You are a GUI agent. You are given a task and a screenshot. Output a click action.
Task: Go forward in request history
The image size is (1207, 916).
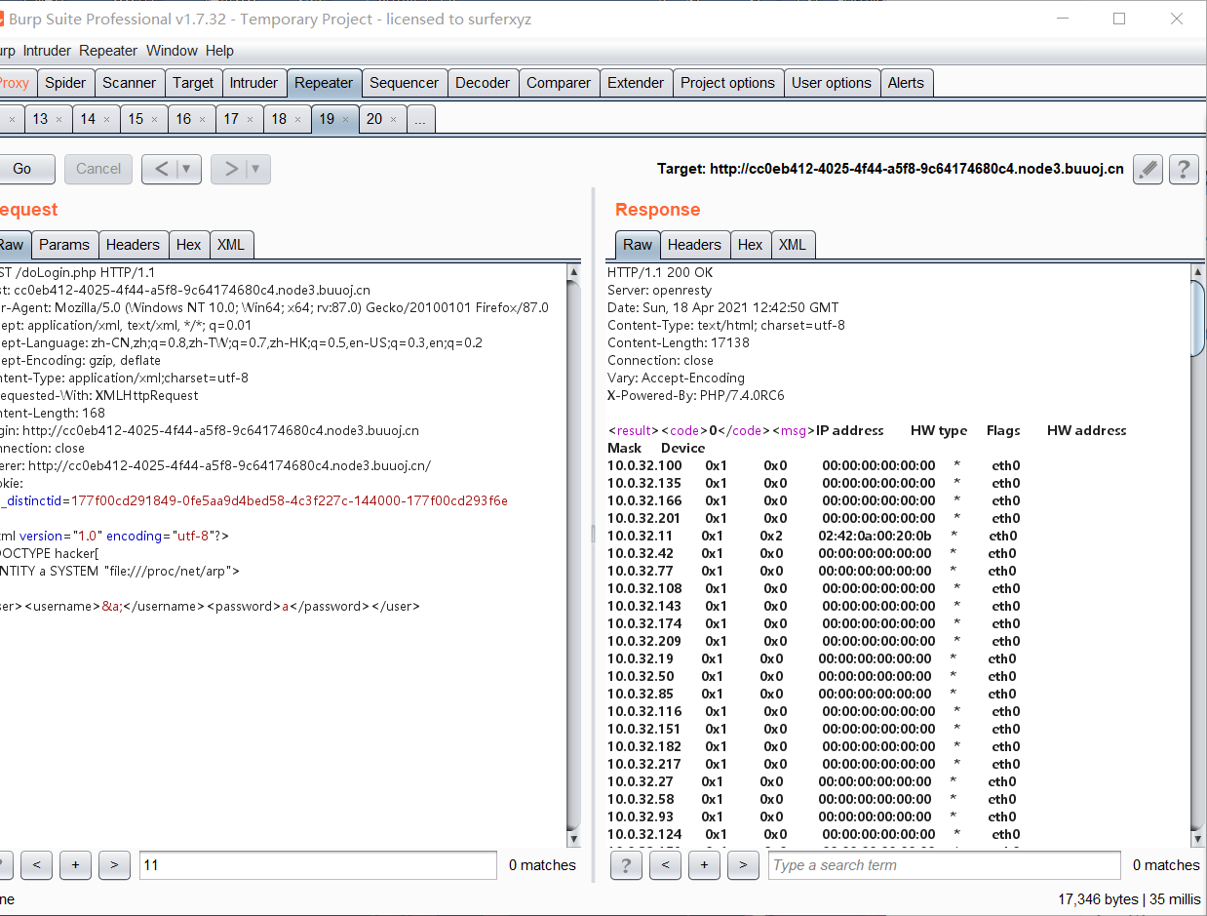click(x=231, y=169)
